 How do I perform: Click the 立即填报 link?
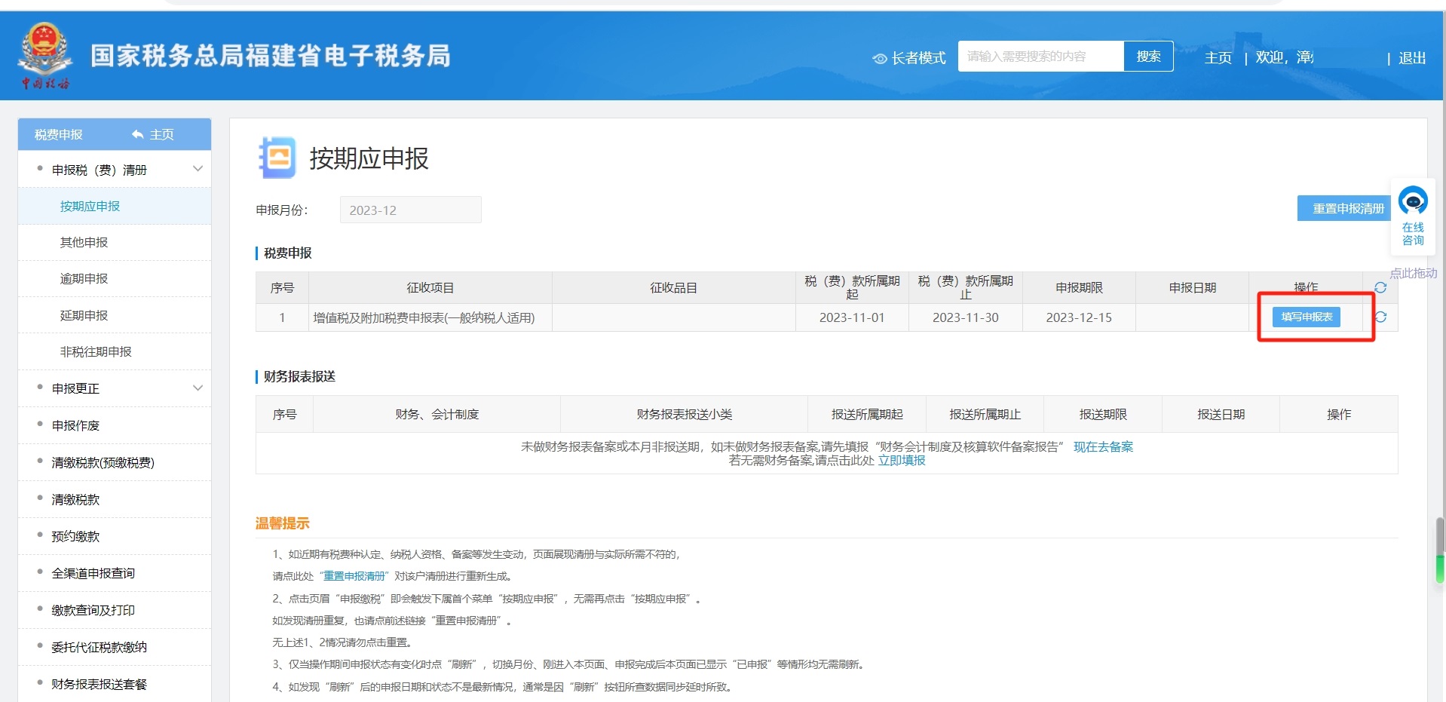click(x=901, y=461)
